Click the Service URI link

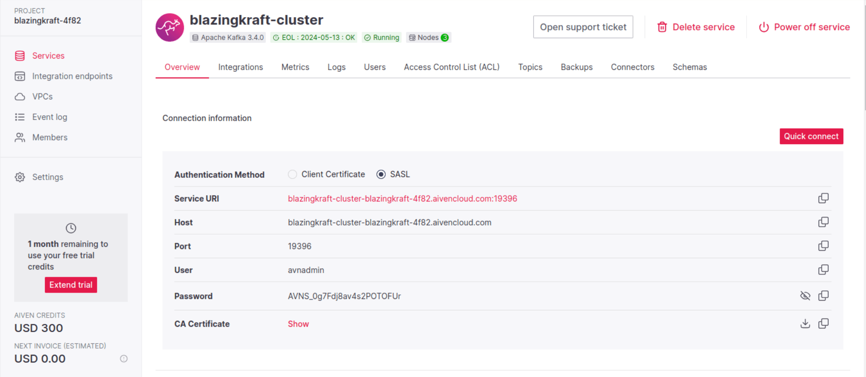coord(403,199)
